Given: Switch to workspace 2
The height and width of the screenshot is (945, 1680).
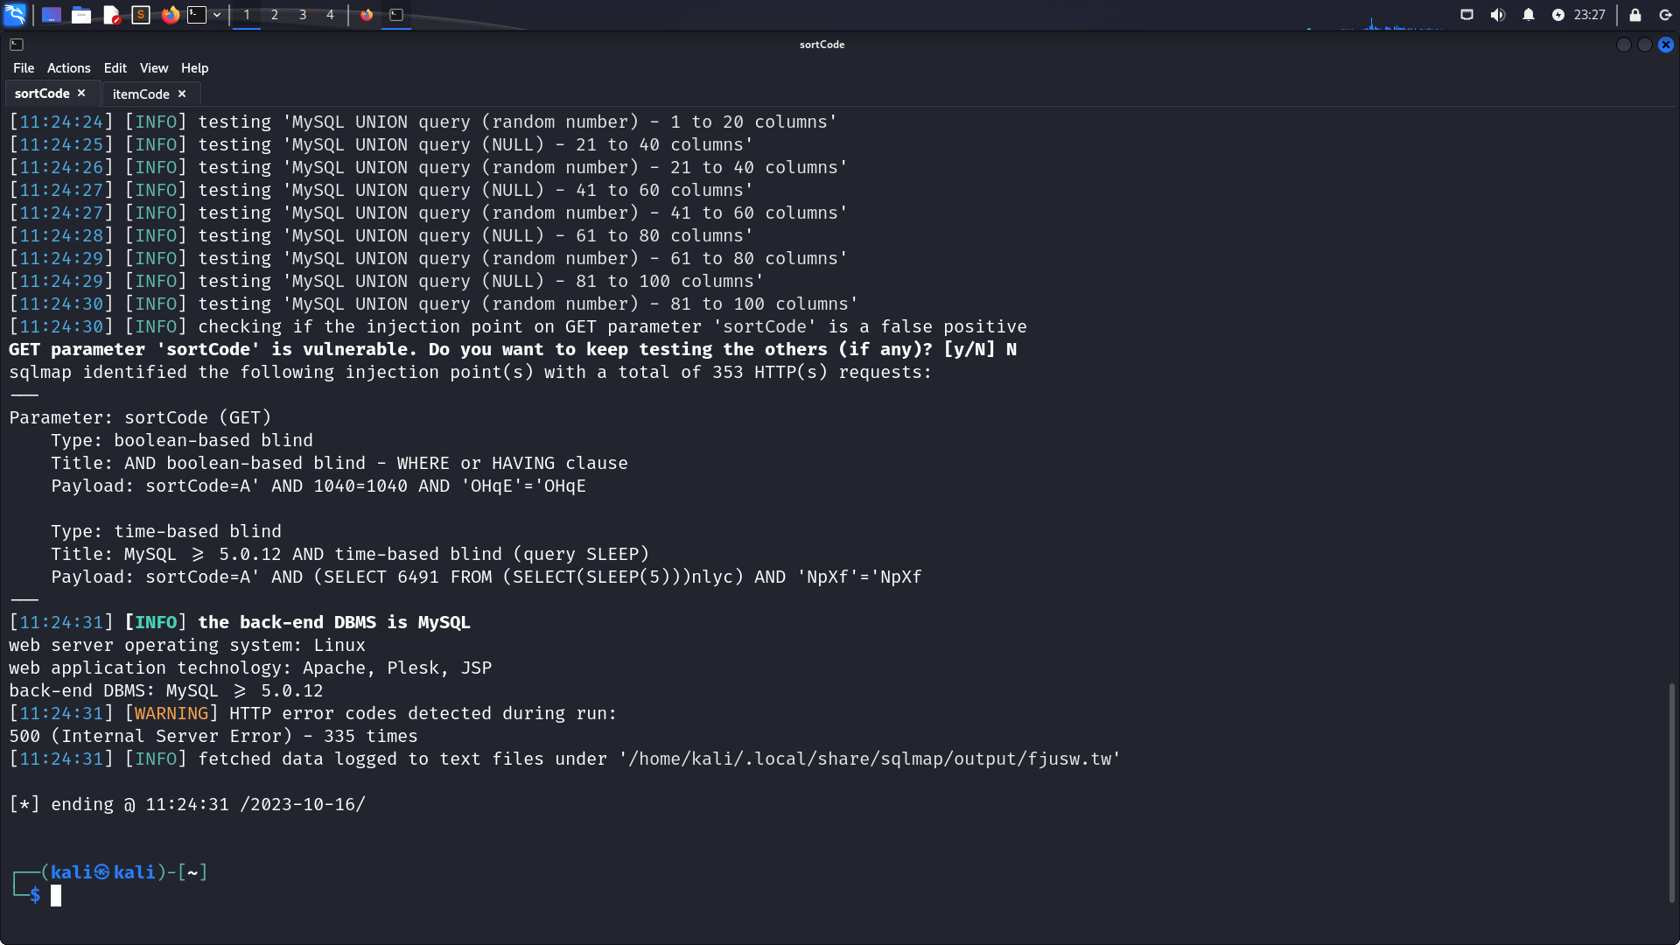Looking at the screenshot, I should tap(275, 15).
